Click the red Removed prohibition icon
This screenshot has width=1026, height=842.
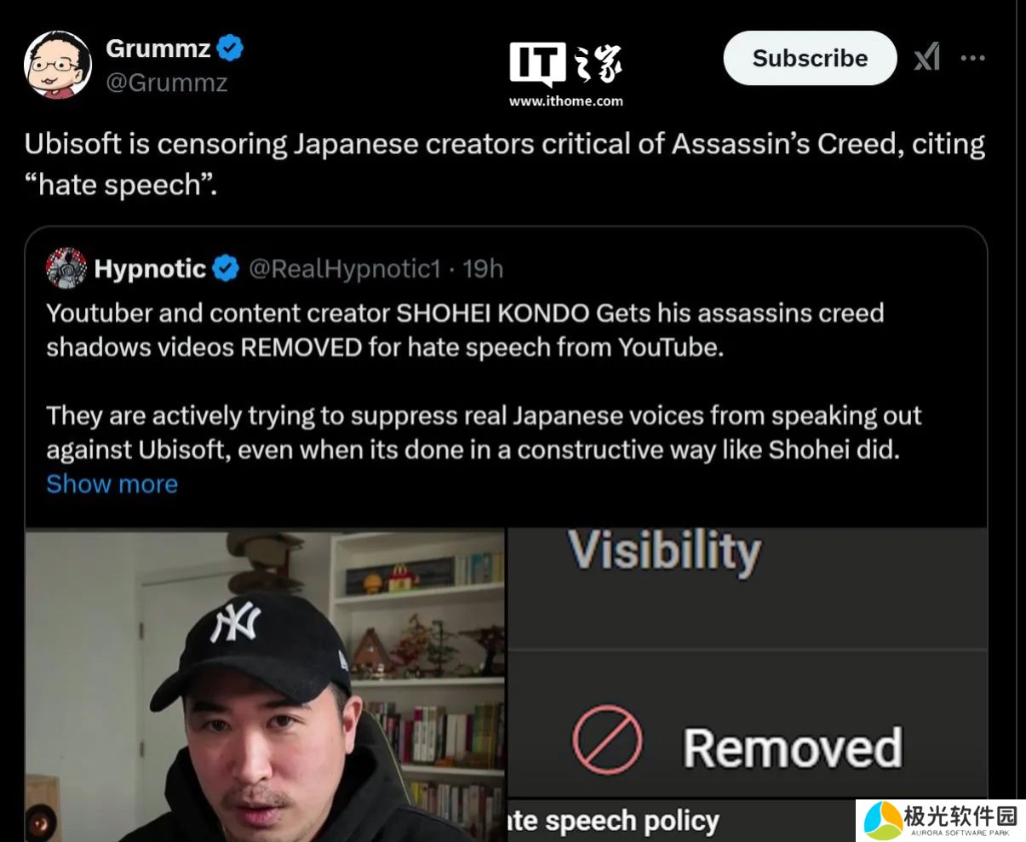pos(606,738)
